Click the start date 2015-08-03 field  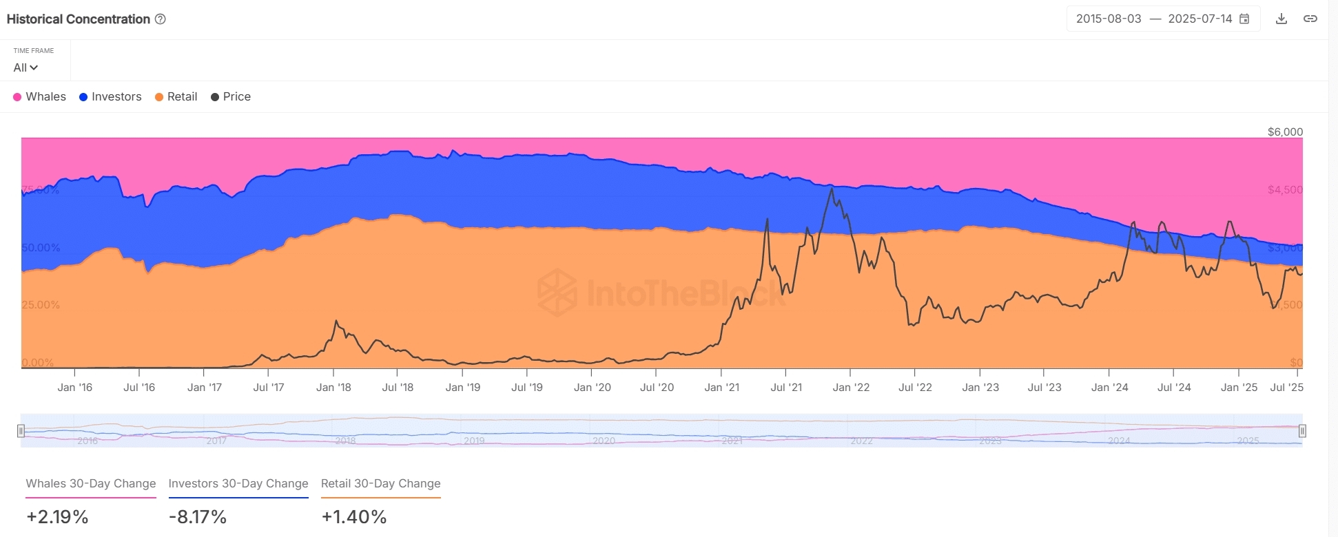pos(1109,19)
